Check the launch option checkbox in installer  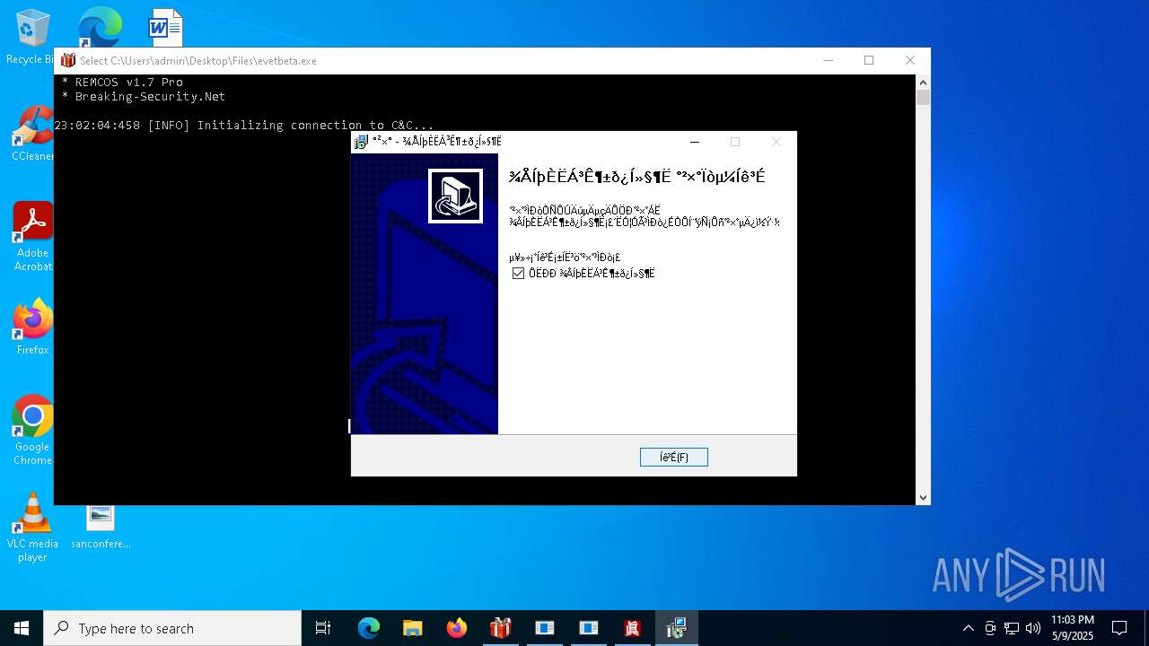click(x=518, y=274)
